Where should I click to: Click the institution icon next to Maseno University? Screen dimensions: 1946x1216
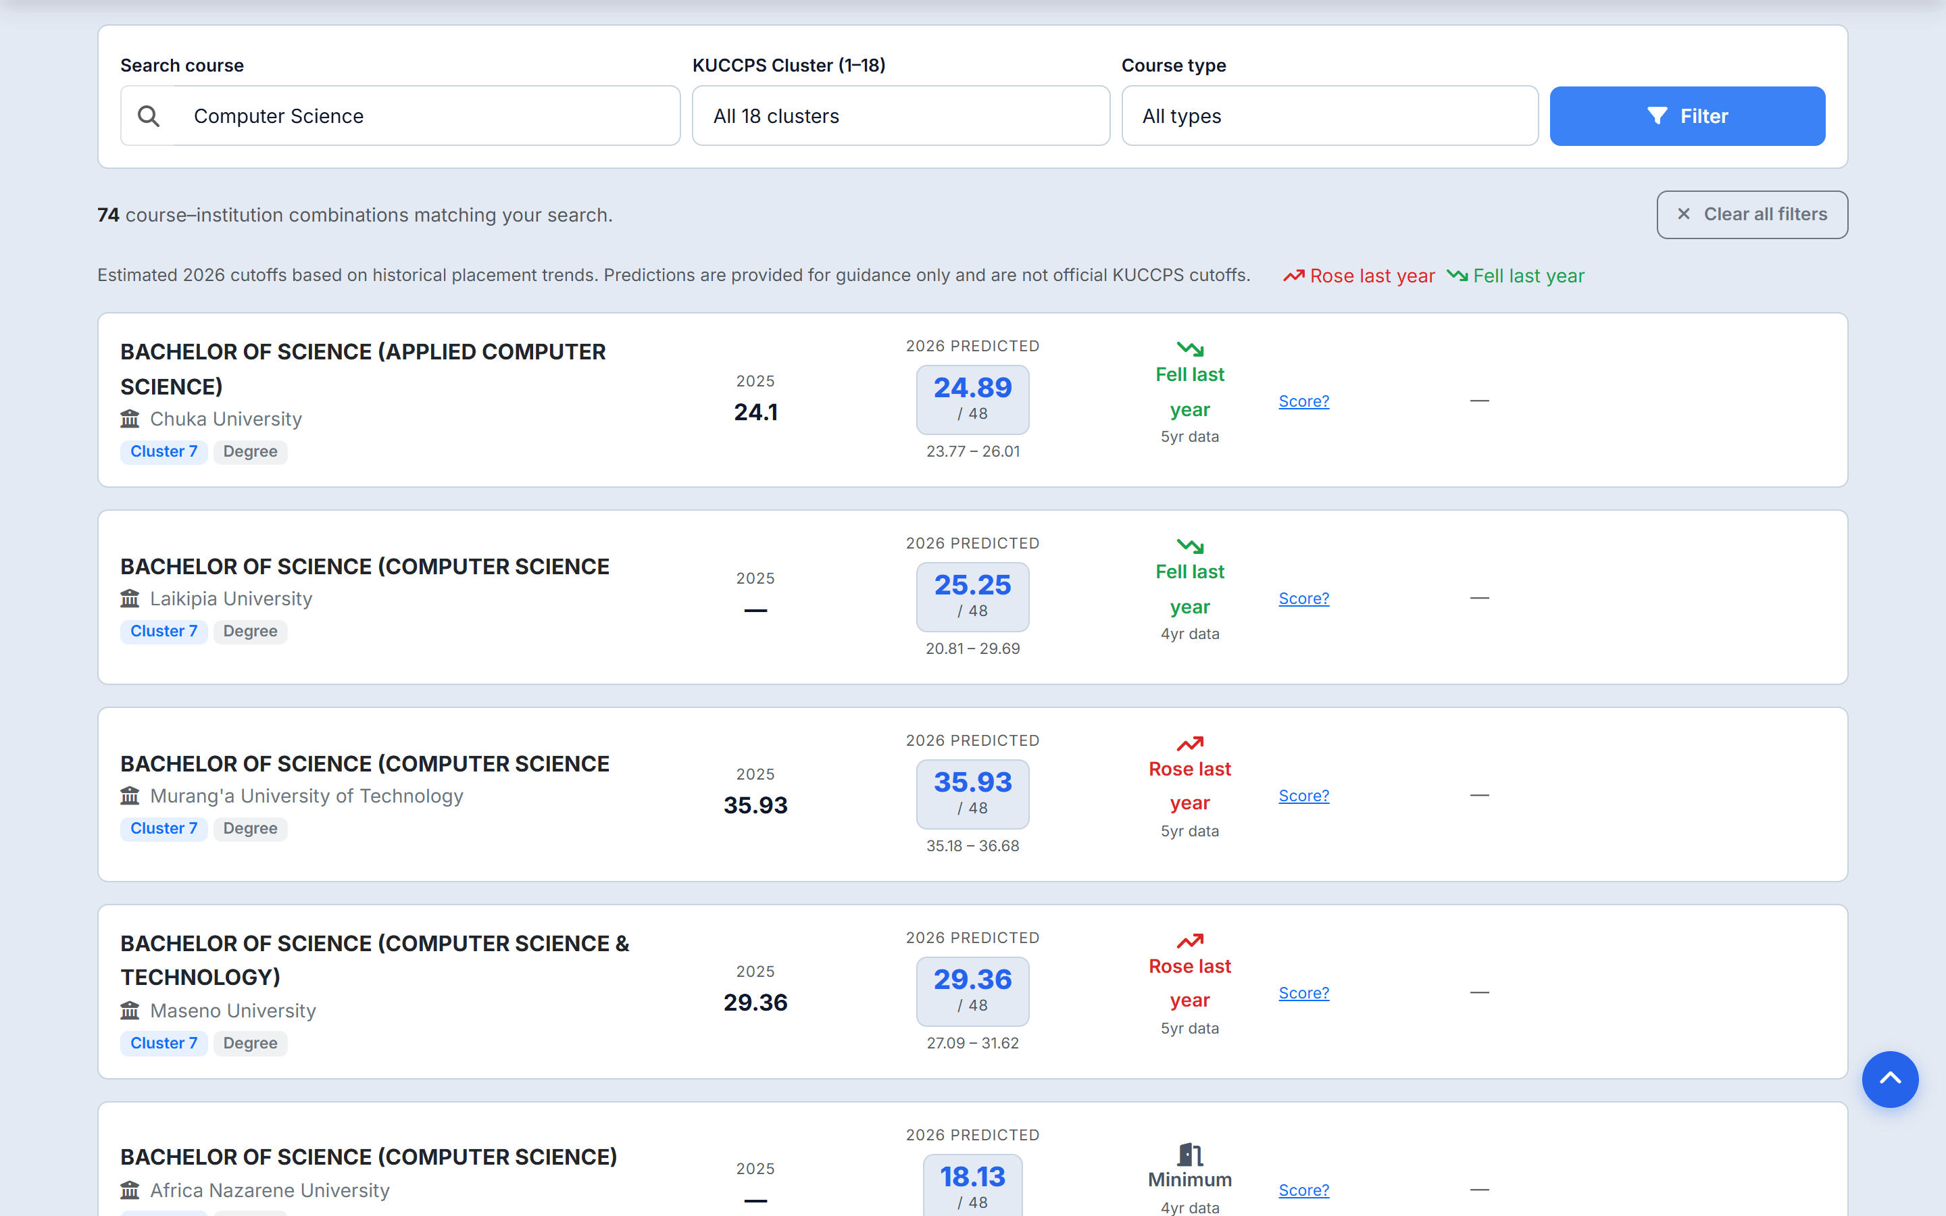point(130,1010)
